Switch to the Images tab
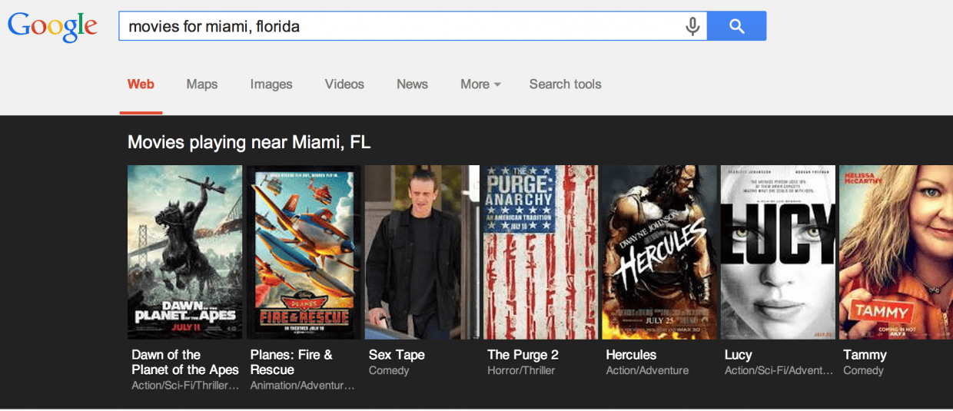 271,85
